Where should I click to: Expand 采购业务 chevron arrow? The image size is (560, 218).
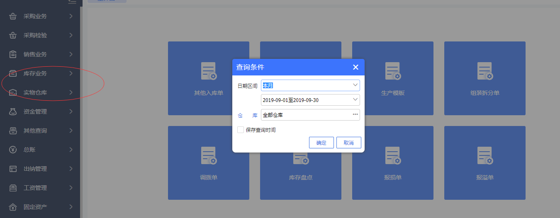(71, 16)
